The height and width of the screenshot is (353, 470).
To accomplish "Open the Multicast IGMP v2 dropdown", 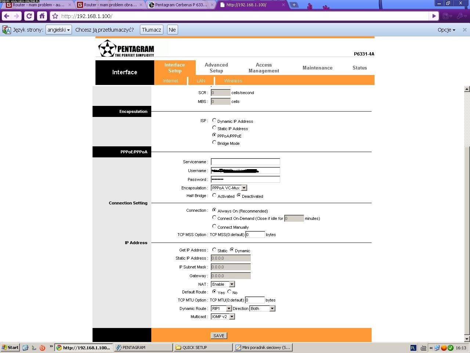I will click(x=223, y=317).
